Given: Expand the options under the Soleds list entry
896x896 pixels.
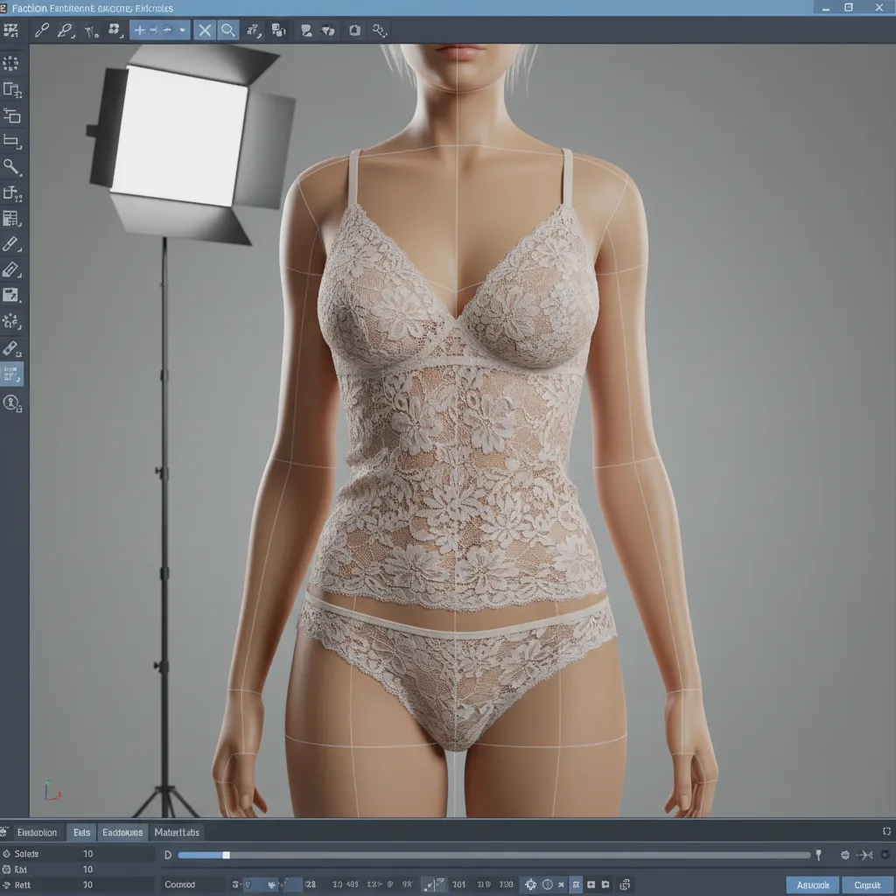Looking at the screenshot, I should [x=7, y=853].
